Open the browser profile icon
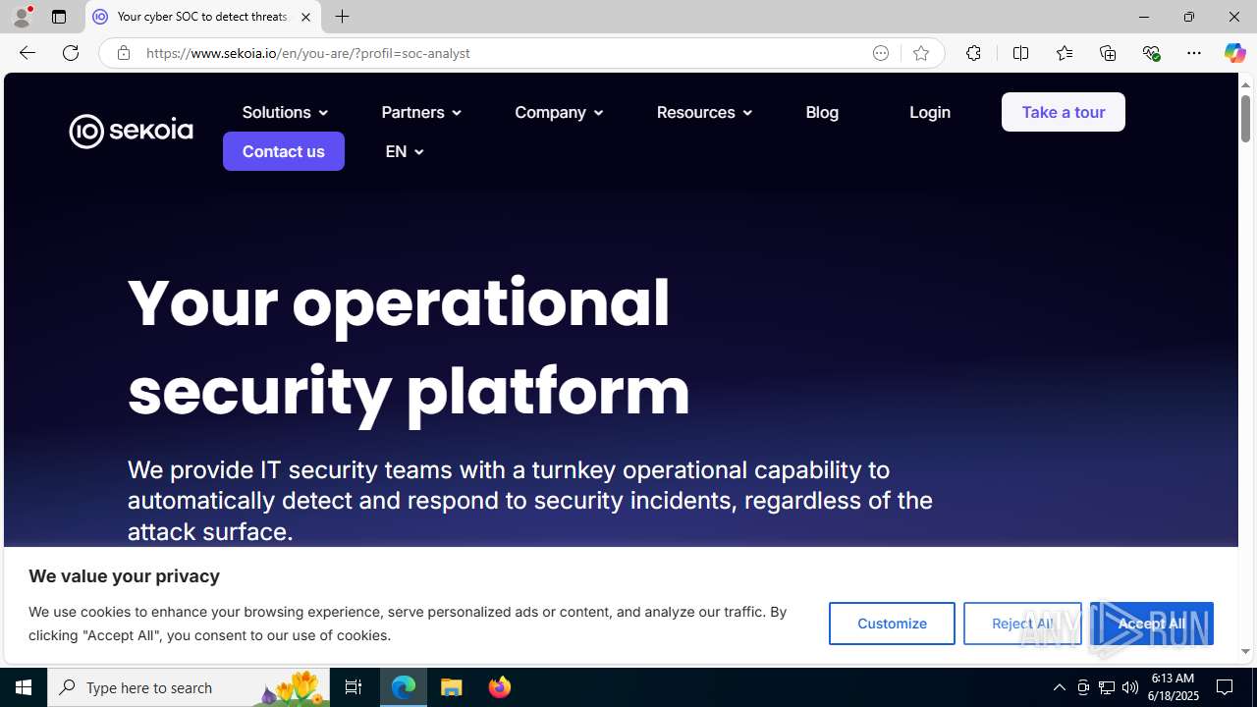1257x707 pixels. pos(22,17)
